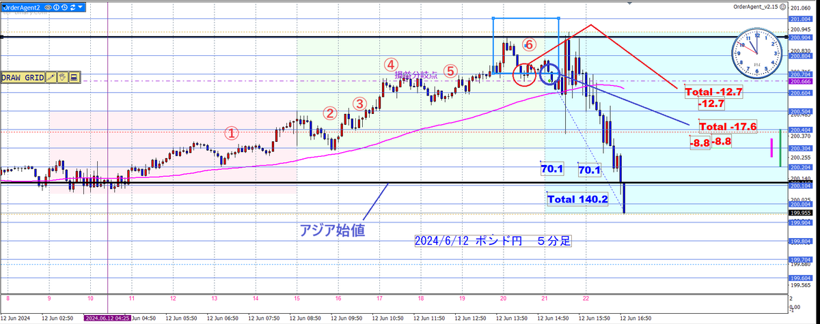The width and height of the screenshot is (820, 324).
Task: Select the pencil tool beside DRAW GRID
Action: click(x=51, y=77)
